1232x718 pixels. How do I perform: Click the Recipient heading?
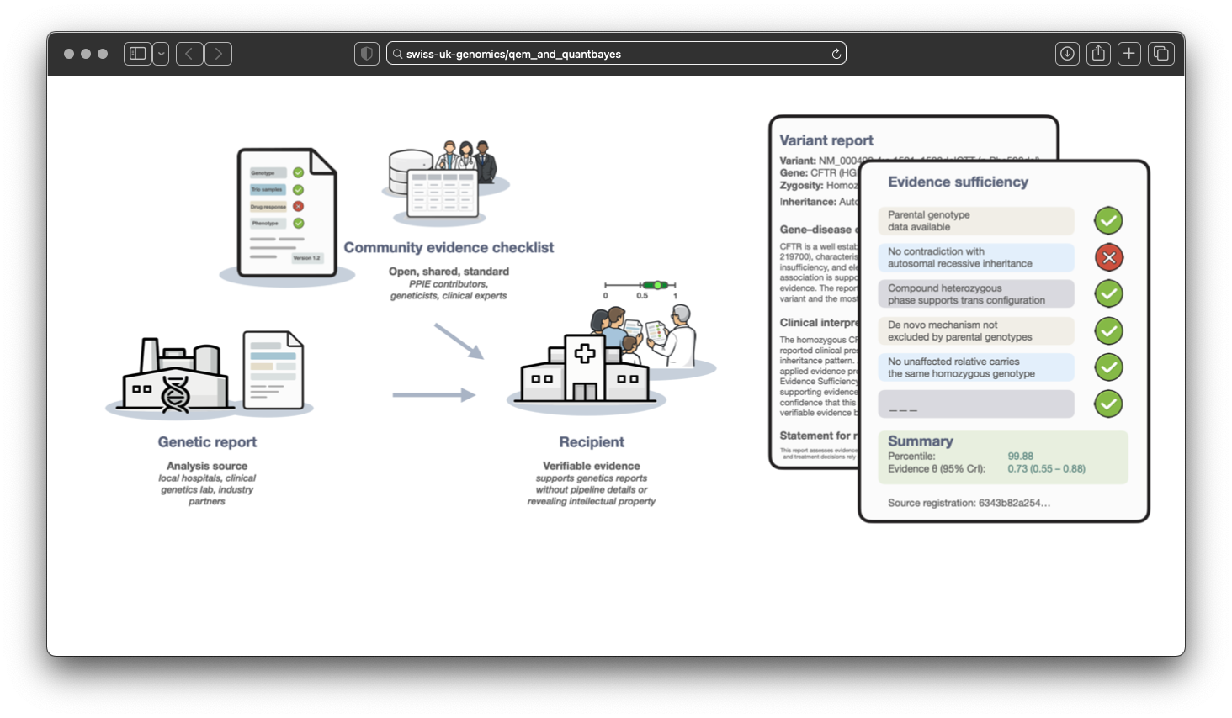click(x=592, y=441)
